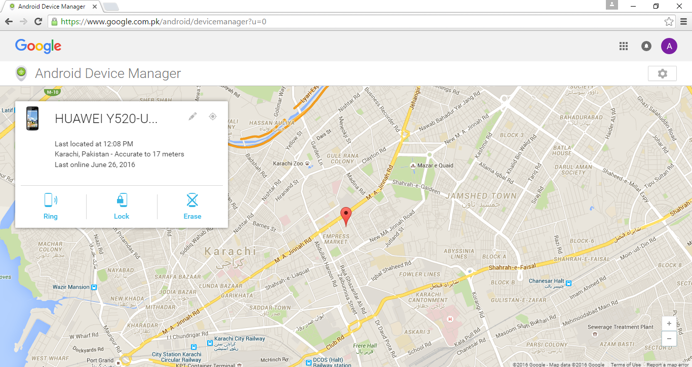Image resolution: width=692 pixels, height=367 pixels.
Task: Click the 'BAHADURABAD' map label
Action: click(581, 117)
